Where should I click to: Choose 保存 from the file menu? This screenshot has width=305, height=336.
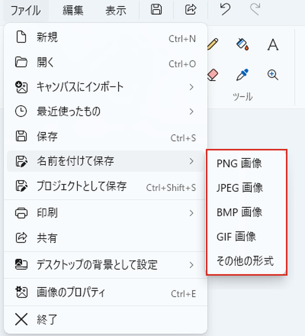pyautogui.click(x=106, y=136)
